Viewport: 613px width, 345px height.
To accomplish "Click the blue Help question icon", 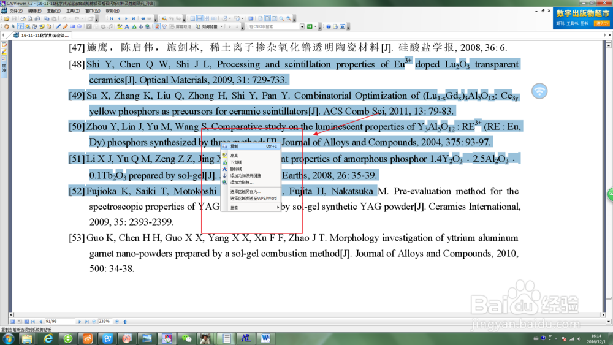I will [329, 26].
